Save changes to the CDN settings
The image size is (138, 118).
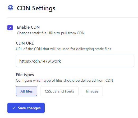coord(26,108)
